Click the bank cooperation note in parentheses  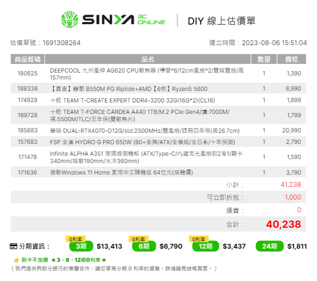point(114,269)
